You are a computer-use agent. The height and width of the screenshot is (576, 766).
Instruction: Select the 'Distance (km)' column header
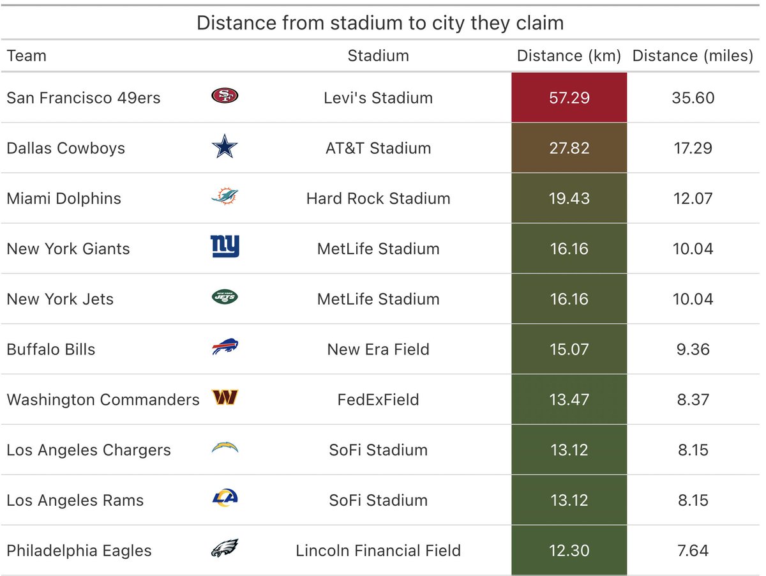tap(569, 56)
